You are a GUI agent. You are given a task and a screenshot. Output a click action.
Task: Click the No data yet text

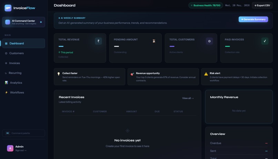pyautogui.click(x=239, y=111)
